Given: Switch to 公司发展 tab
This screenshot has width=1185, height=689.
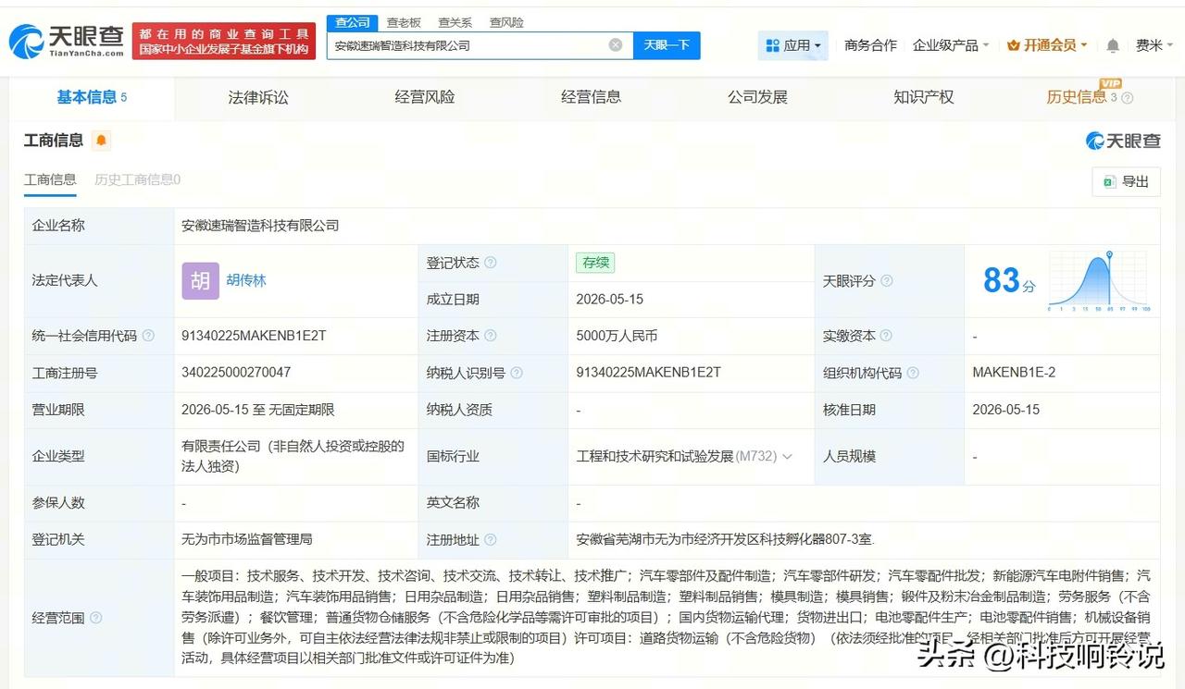Looking at the screenshot, I should click(x=757, y=97).
